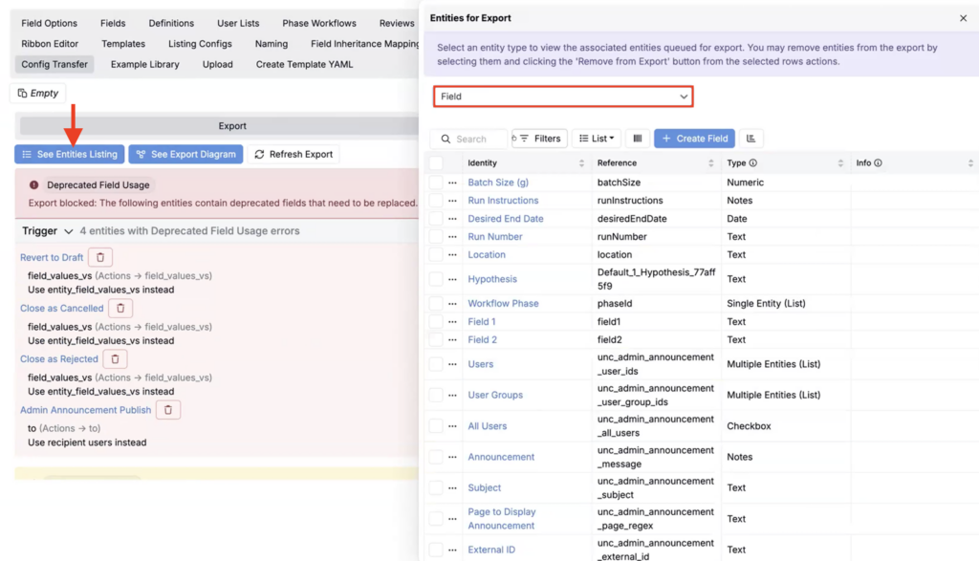Open the column view icon button
Screen dimensions: 979x561
[638, 139]
